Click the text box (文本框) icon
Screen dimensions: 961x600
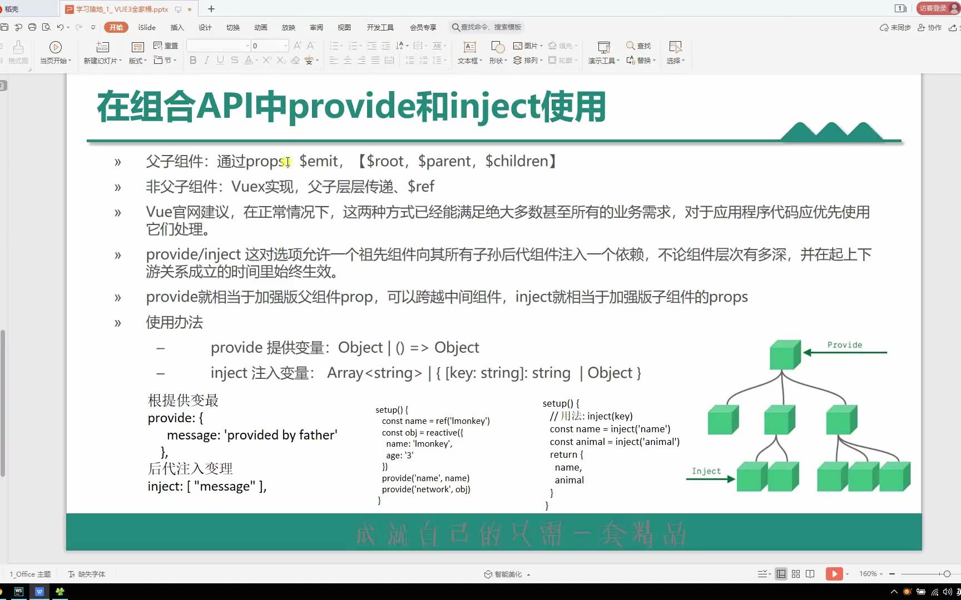tap(470, 47)
